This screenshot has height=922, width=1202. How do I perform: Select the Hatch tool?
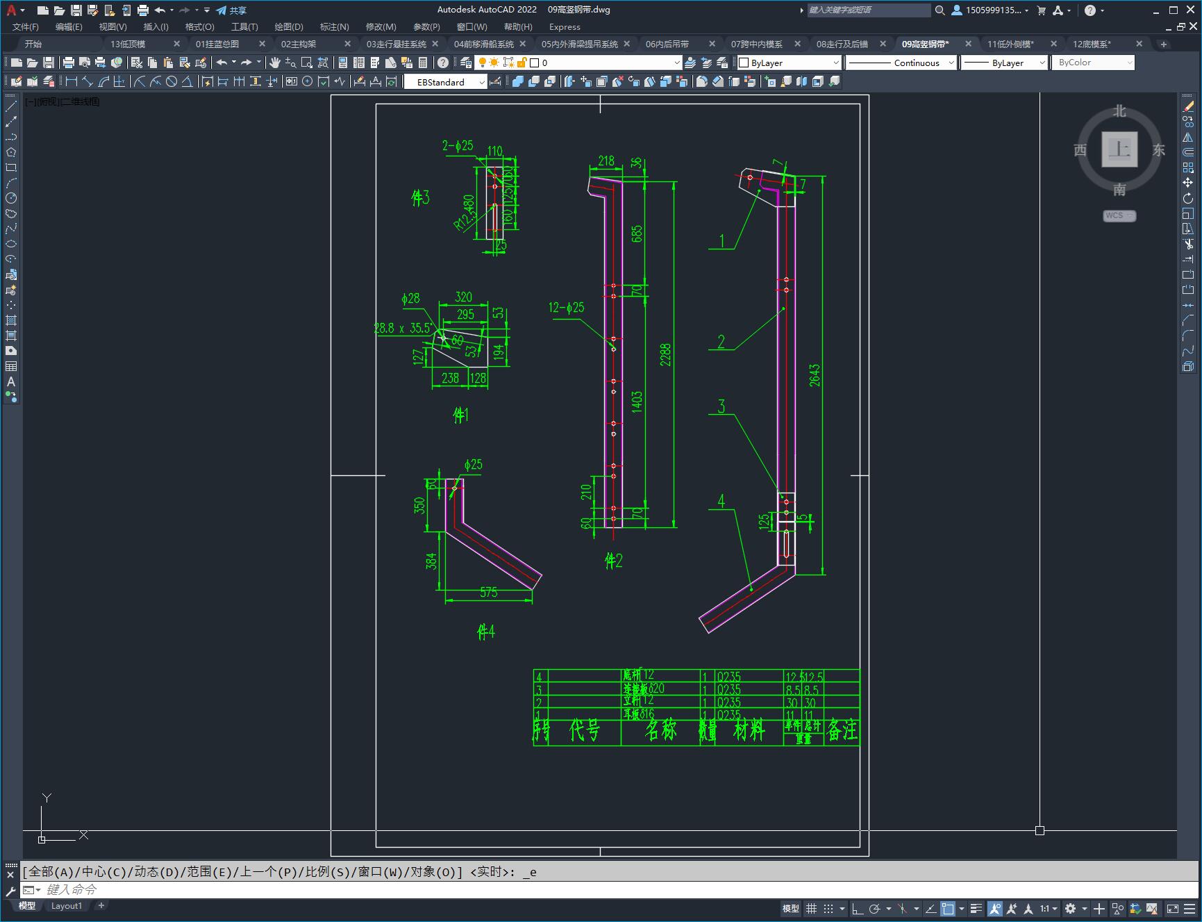coord(11,320)
